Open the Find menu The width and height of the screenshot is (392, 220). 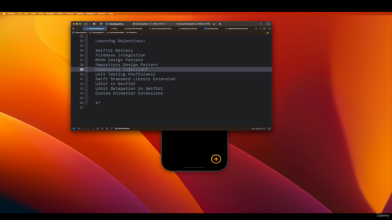point(41,13)
